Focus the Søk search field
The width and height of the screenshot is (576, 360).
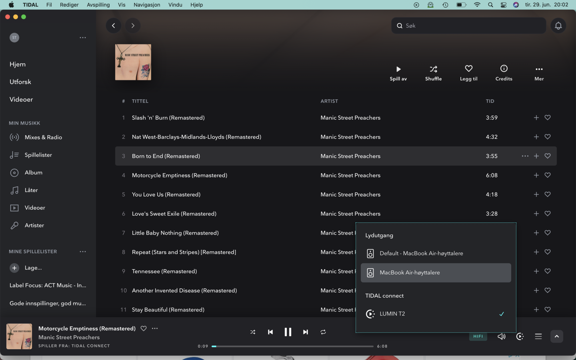pos(469,26)
